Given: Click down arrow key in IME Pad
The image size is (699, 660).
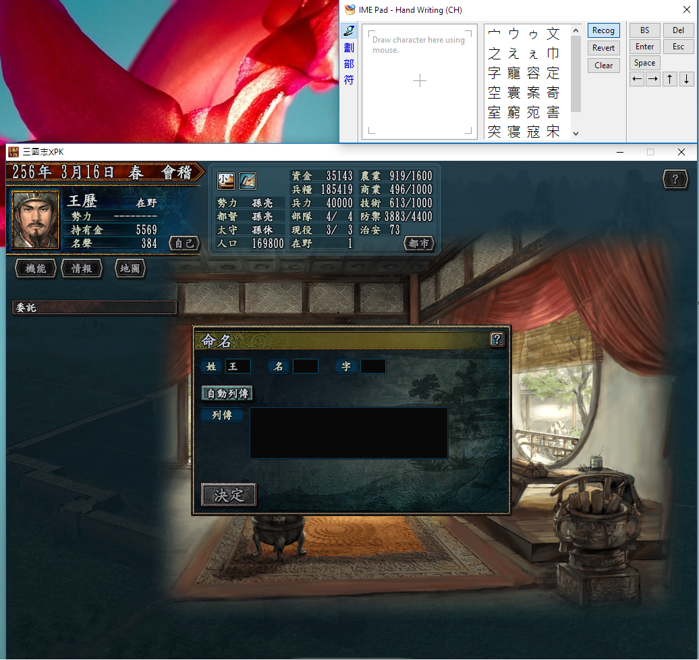Looking at the screenshot, I should click(x=687, y=80).
